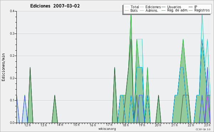Viewport: 214px width, 132px height.
Task: Click the "15 h" x-axis label
Action: tap(76, 125)
